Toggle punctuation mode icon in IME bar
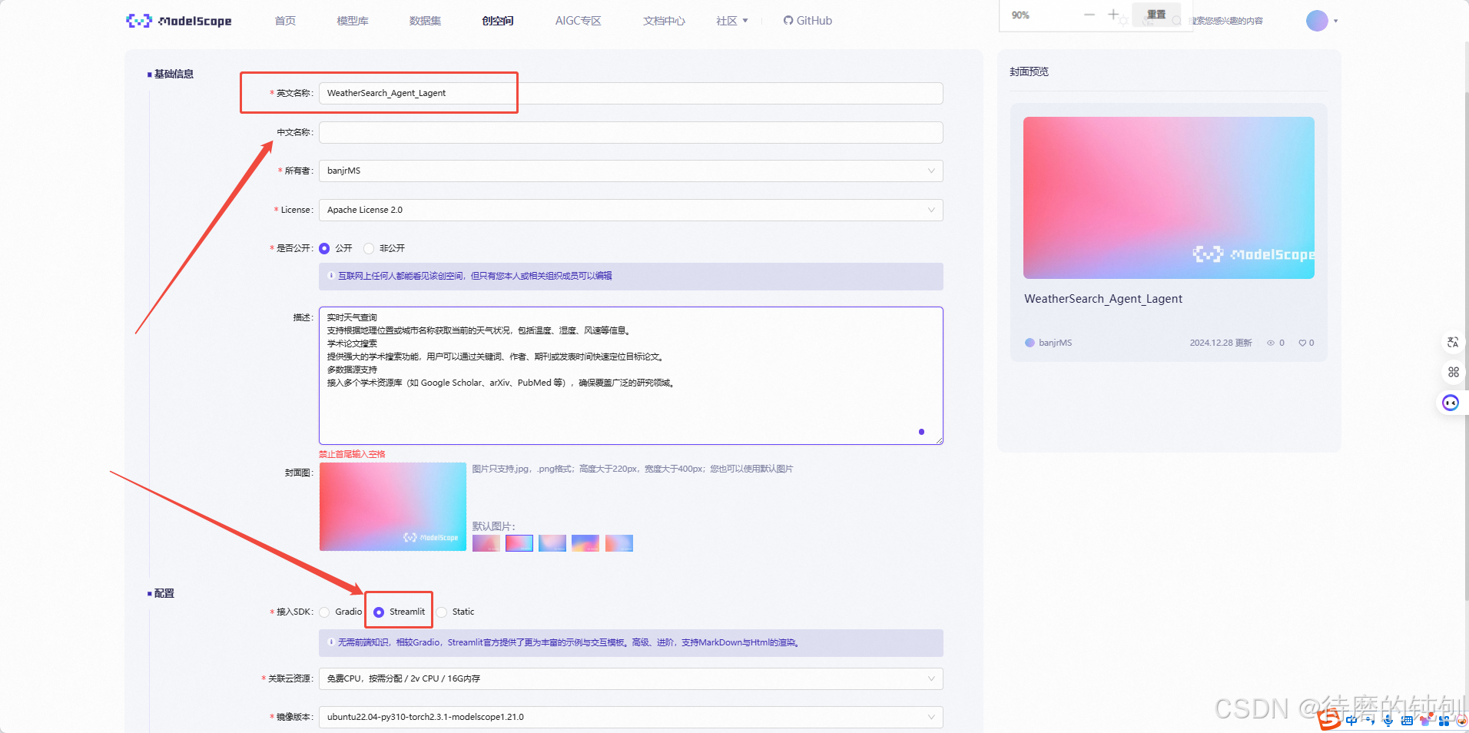This screenshot has height=733, width=1469. [1369, 721]
